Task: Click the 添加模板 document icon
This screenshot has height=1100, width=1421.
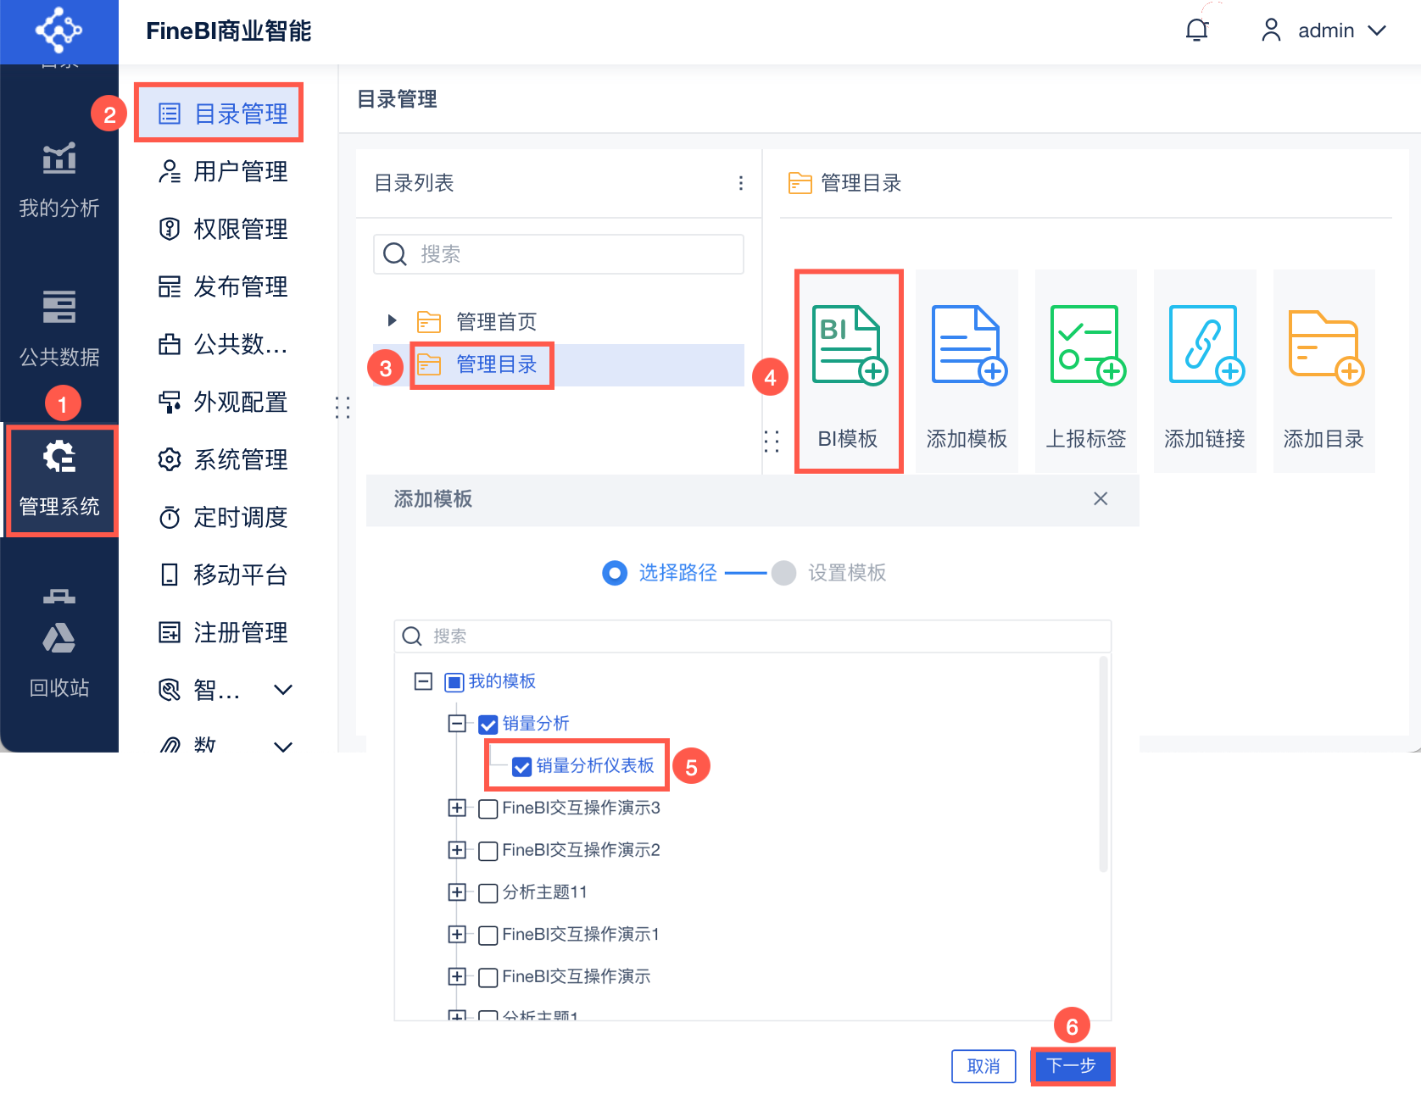Action: pos(967,345)
